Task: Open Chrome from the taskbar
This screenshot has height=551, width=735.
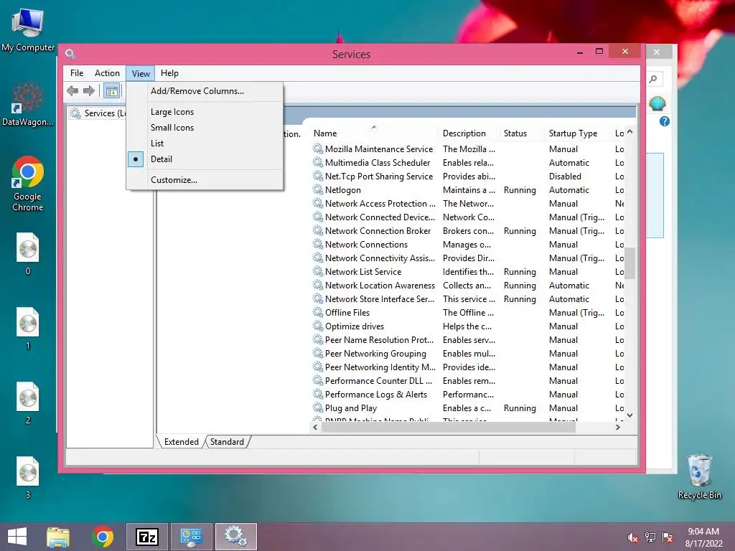Action: coord(103,537)
